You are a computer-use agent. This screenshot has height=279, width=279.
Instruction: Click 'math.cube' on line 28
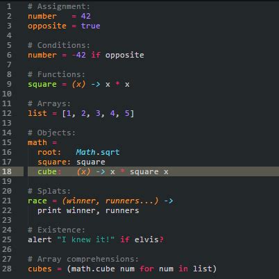(x=93, y=269)
